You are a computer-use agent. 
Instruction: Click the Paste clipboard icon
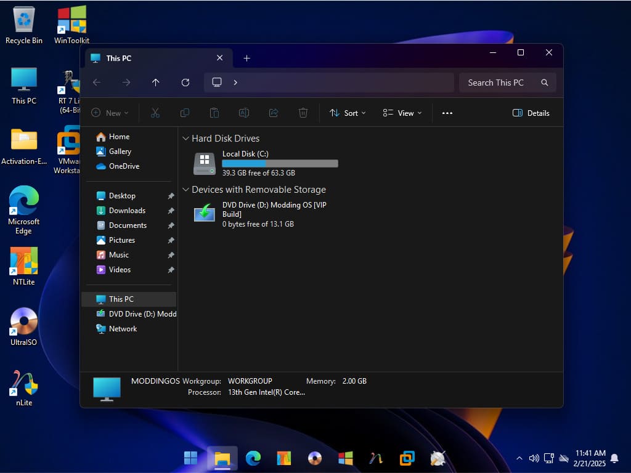coord(214,113)
